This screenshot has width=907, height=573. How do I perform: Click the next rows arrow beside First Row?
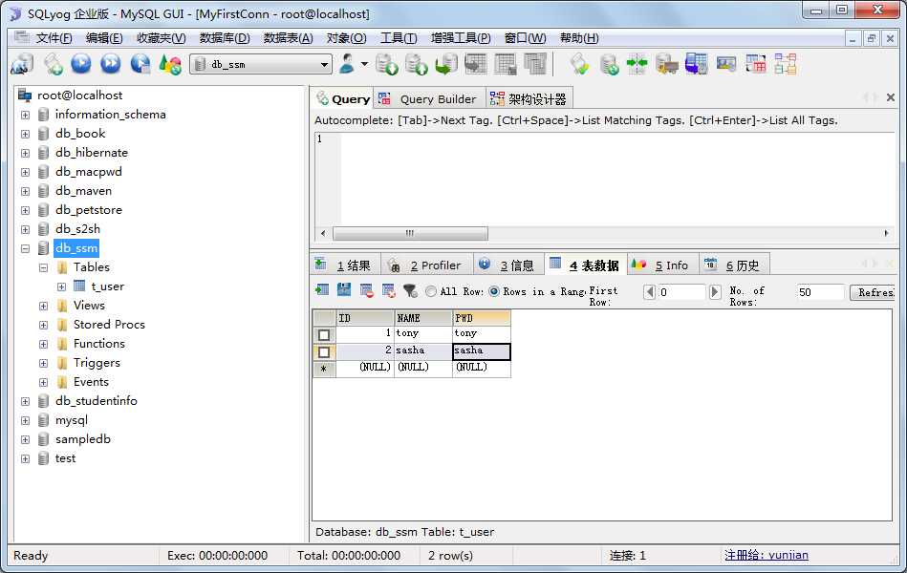[x=715, y=291]
